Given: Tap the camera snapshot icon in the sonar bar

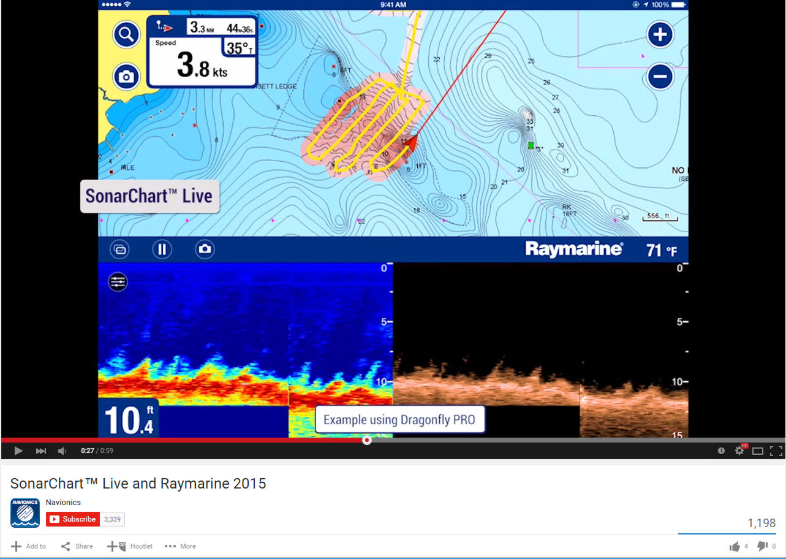Looking at the screenshot, I should (x=205, y=249).
